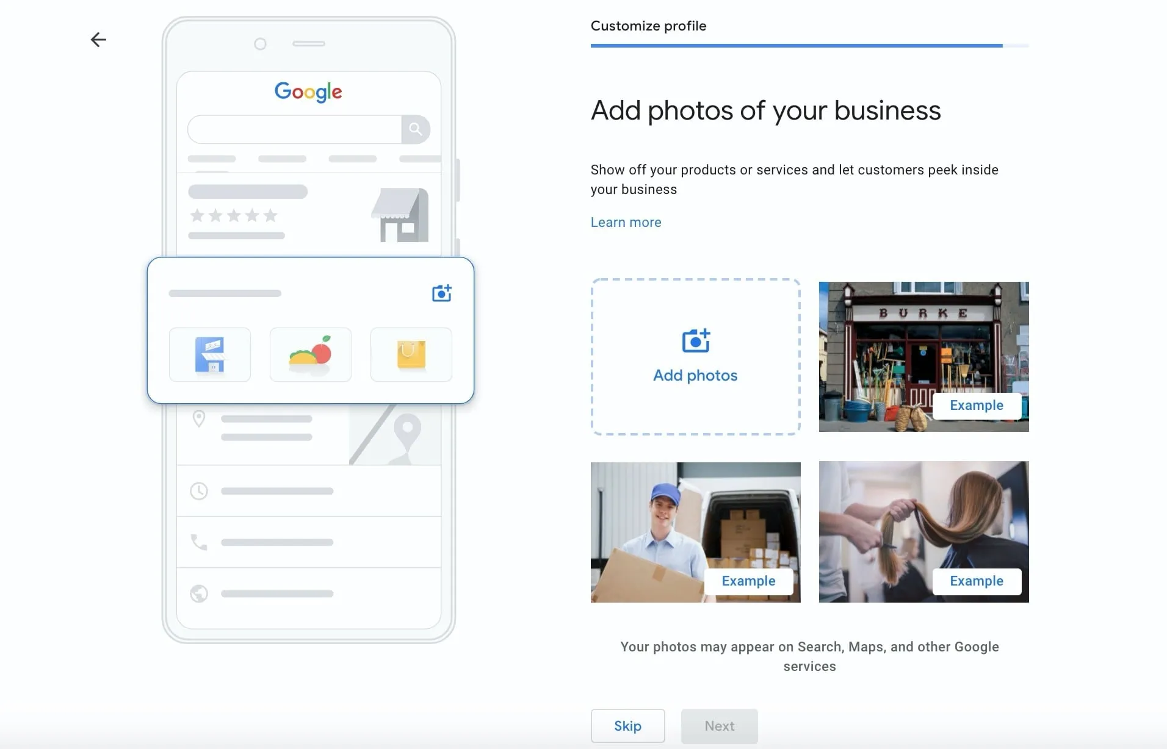The width and height of the screenshot is (1167, 749).
Task: Click the location pin icon in mockup
Action: point(199,419)
